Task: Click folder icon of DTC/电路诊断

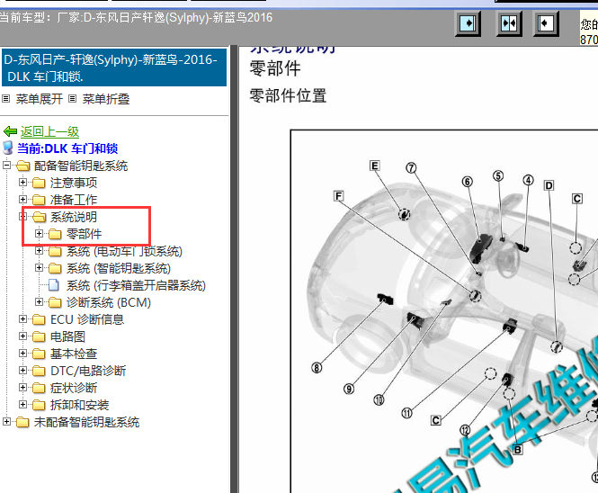Action: click(x=39, y=371)
